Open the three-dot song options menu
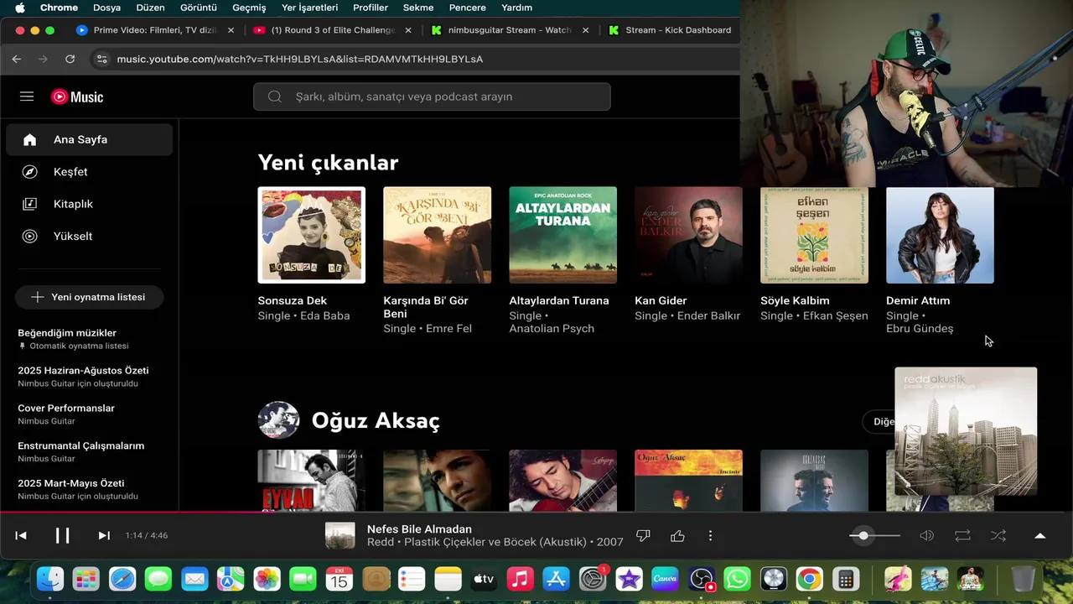 (x=710, y=535)
